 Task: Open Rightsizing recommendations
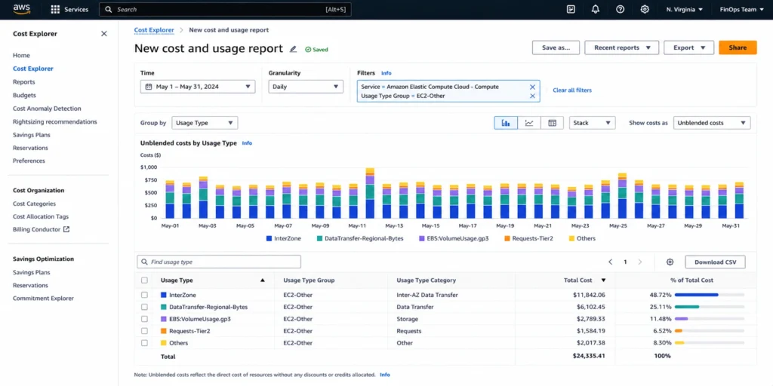pyautogui.click(x=54, y=121)
